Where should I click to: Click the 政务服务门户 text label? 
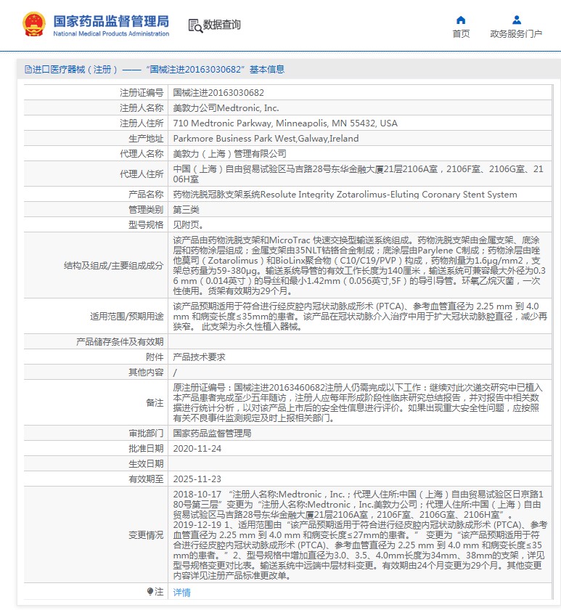point(516,34)
